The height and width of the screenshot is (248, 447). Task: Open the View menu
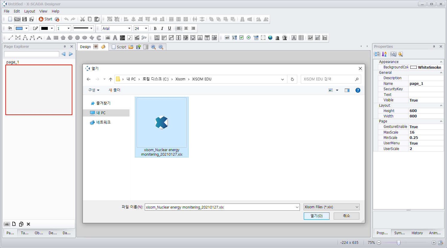coord(43,11)
